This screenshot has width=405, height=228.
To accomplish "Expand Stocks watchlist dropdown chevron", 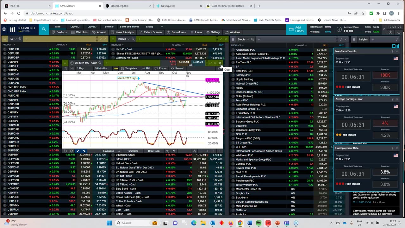I will pos(248,39).
